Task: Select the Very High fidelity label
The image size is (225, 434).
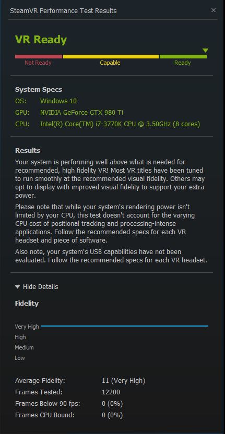Action: (27, 327)
